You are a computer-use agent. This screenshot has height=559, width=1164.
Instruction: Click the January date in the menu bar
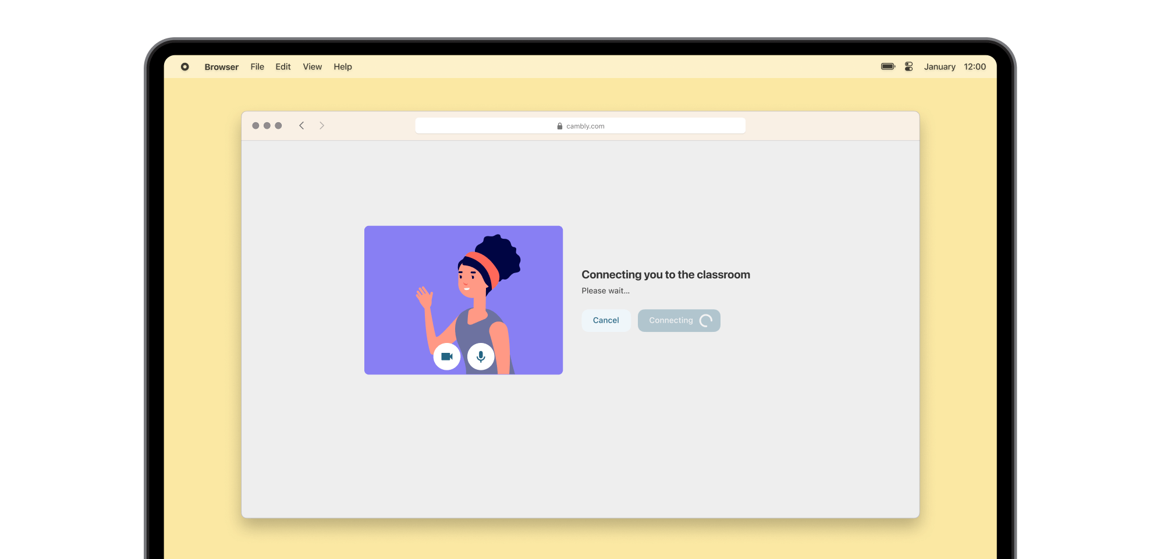[x=939, y=67]
